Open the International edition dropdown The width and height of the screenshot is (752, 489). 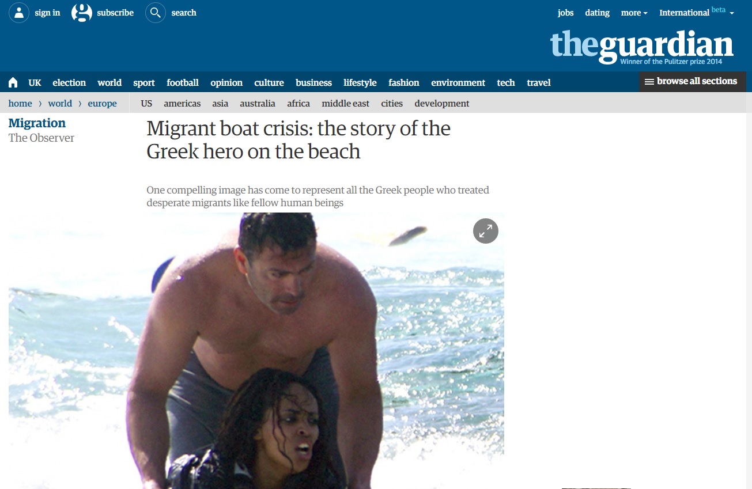point(697,12)
